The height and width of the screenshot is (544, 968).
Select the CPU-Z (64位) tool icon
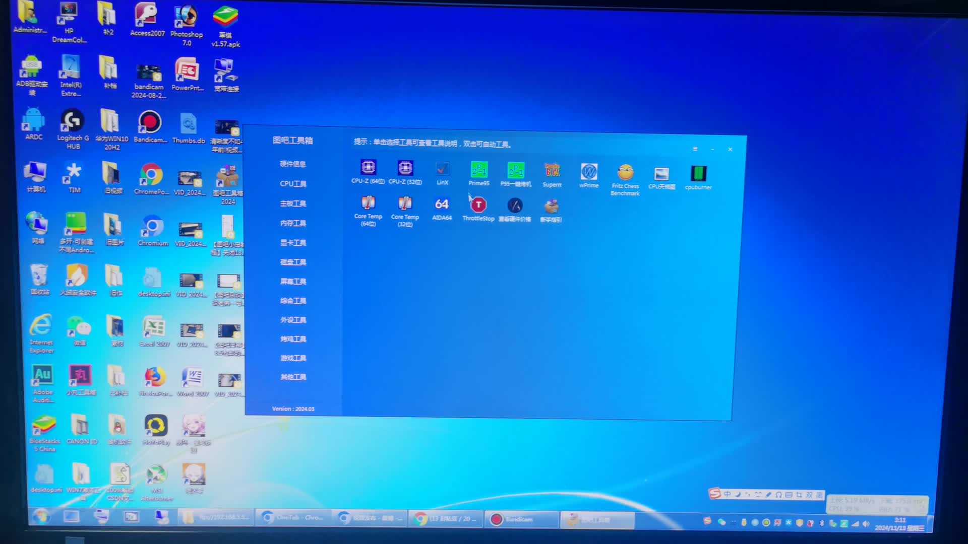tap(368, 169)
